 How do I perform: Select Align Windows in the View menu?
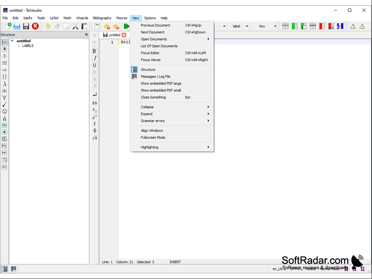coord(172,131)
